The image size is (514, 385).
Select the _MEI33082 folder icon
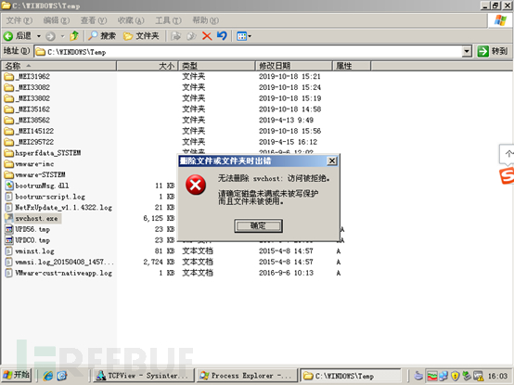coord(9,87)
